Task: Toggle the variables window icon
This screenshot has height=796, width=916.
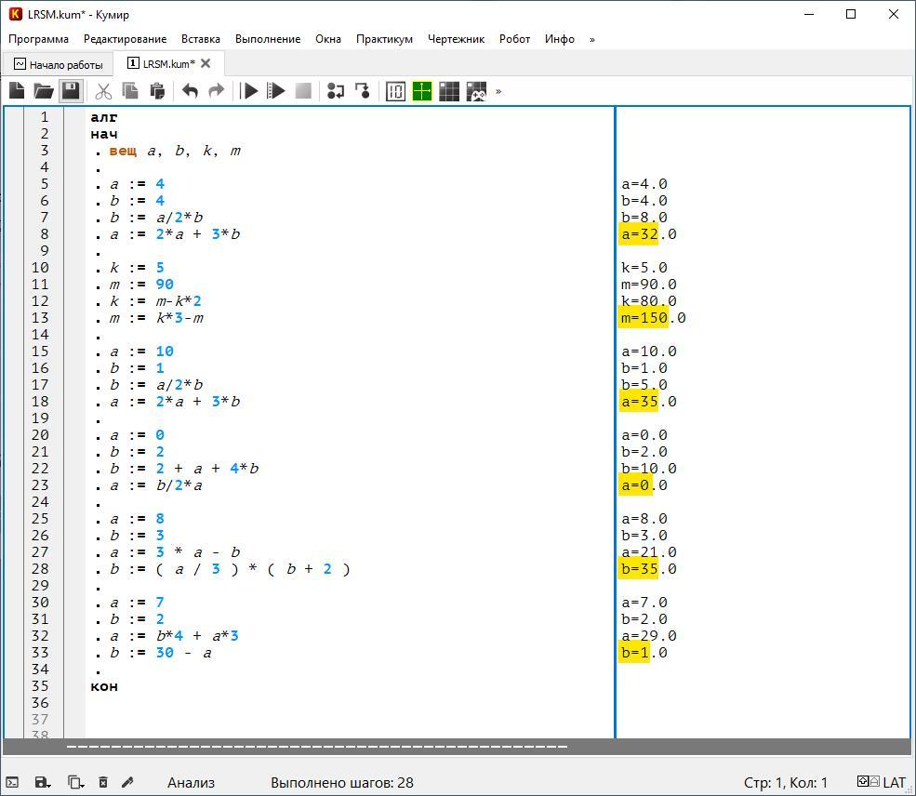Action: tap(395, 91)
